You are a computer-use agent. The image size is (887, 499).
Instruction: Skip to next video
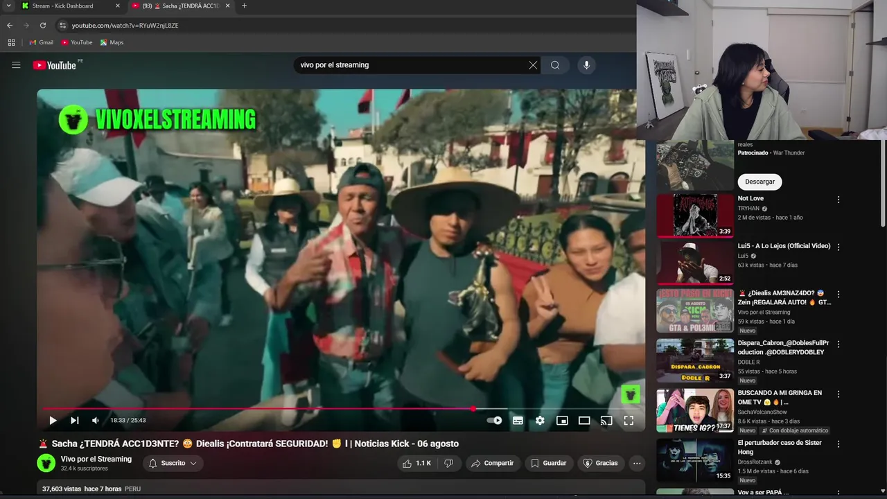[x=74, y=420]
